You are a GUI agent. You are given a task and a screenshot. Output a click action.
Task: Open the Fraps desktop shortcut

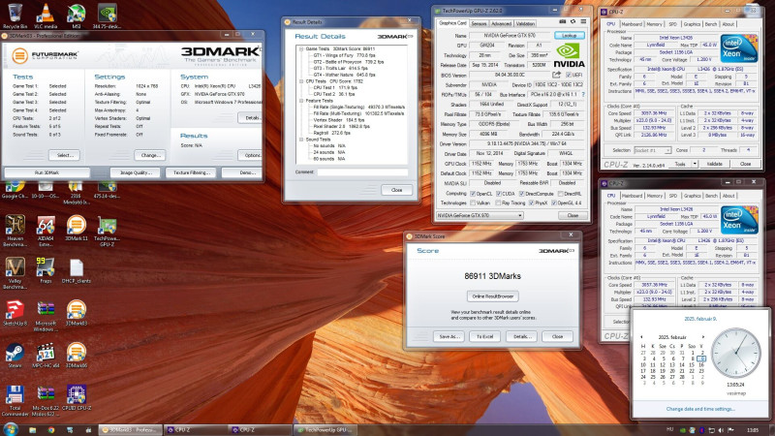tap(46, 270)
